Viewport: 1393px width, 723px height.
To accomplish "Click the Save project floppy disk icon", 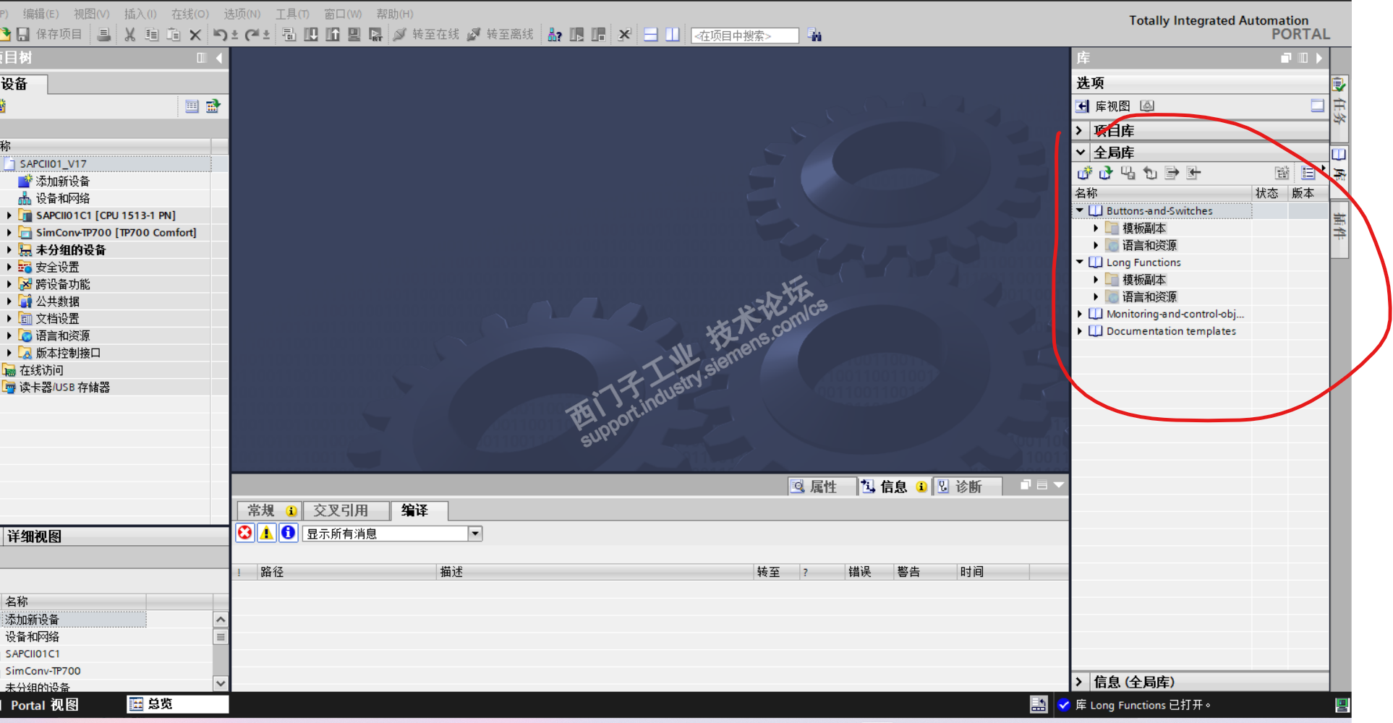I will [x=23, y=35].
